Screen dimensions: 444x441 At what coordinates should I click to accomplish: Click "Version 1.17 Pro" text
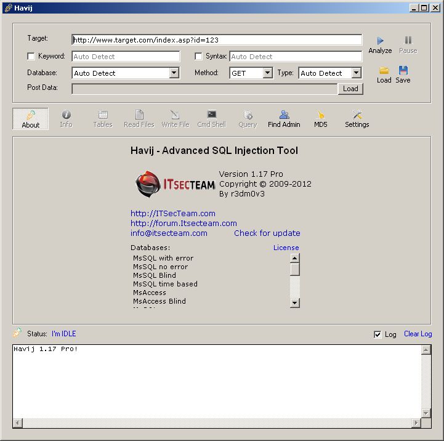tap(251, 174)
